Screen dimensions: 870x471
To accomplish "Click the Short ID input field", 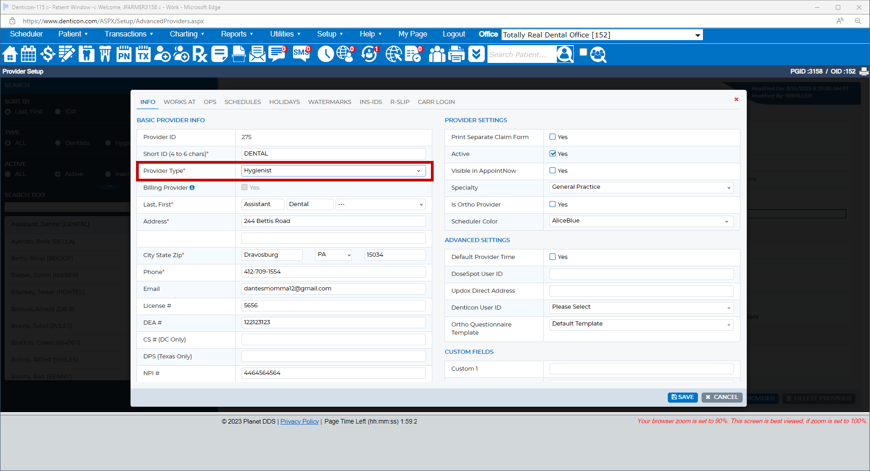I will (333, 154).
